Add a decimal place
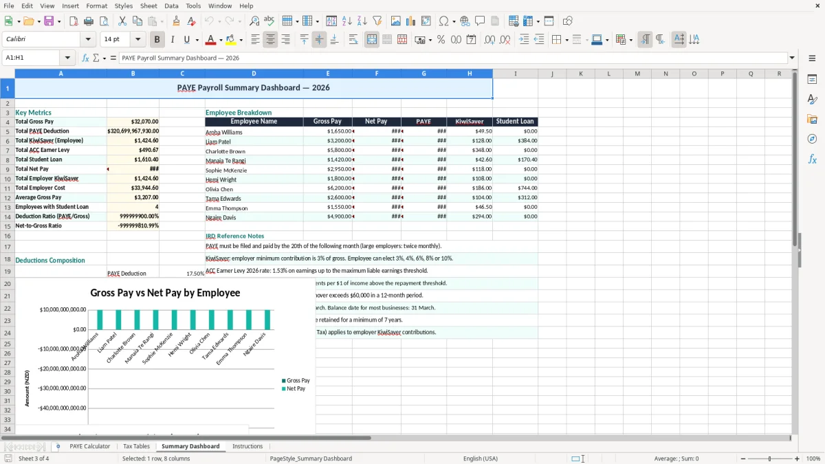The width and height of the screenshot is (825, 464). (489, 40)
